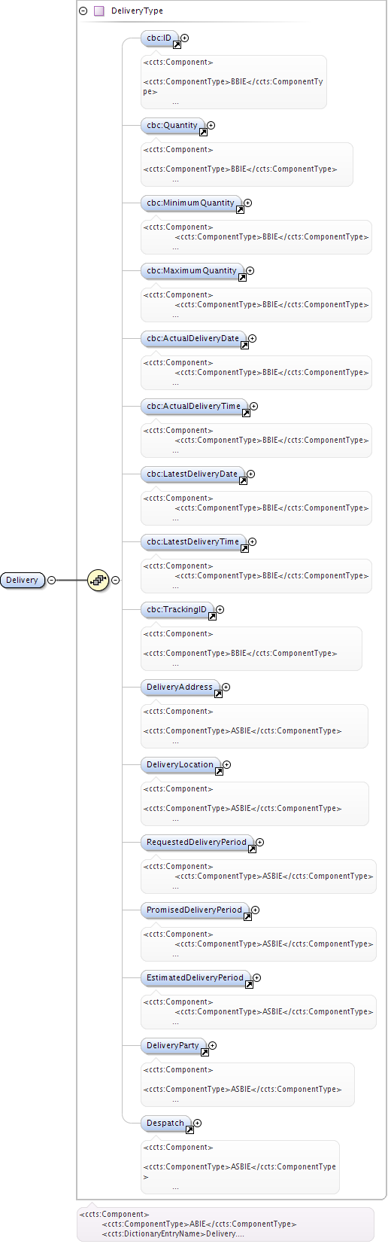Viewport: 388px width, 1244px height.
Task: Select the EstimatedDeliveryPeriod element box
Action: tap(196, 978)
